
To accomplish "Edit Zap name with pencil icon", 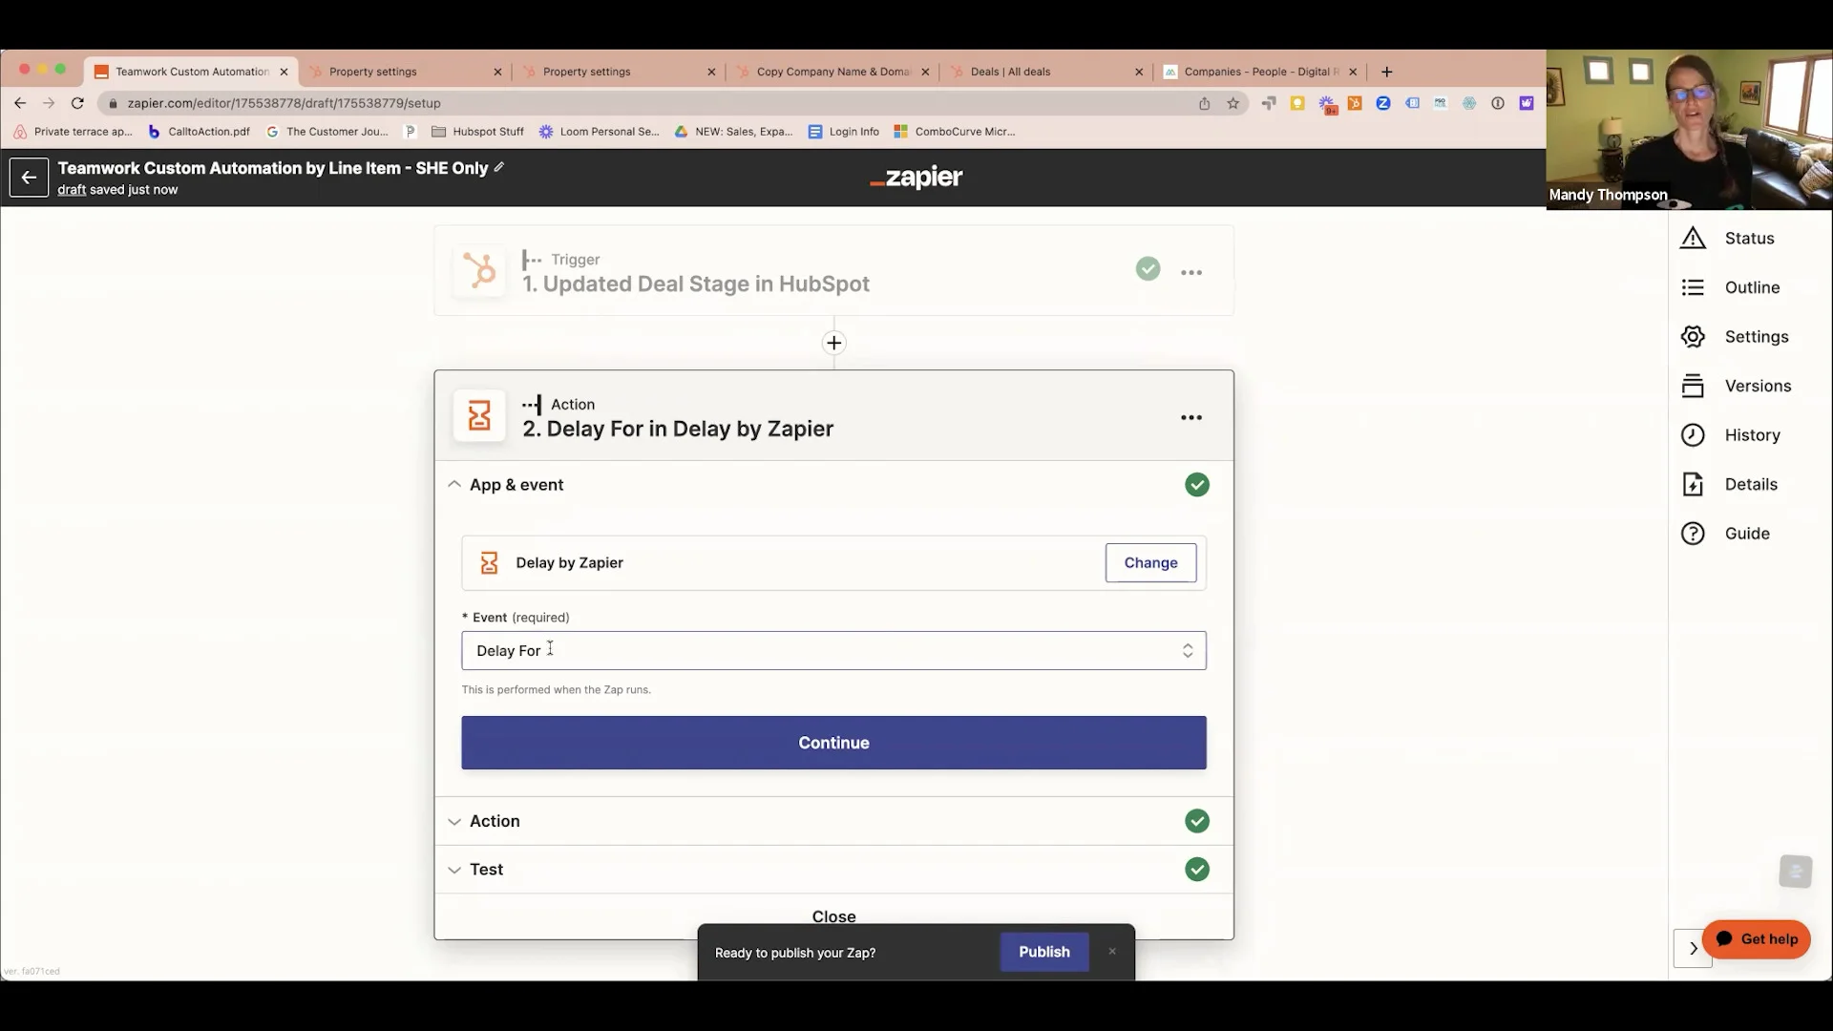I will click(498, 167).
